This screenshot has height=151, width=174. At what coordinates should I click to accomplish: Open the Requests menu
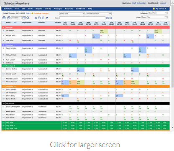pyautogui.click(x=69, y=9)
